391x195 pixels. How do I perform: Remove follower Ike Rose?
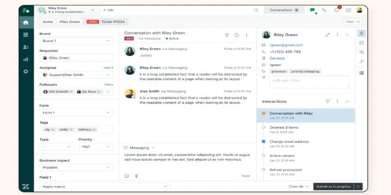tap(99, 92)
